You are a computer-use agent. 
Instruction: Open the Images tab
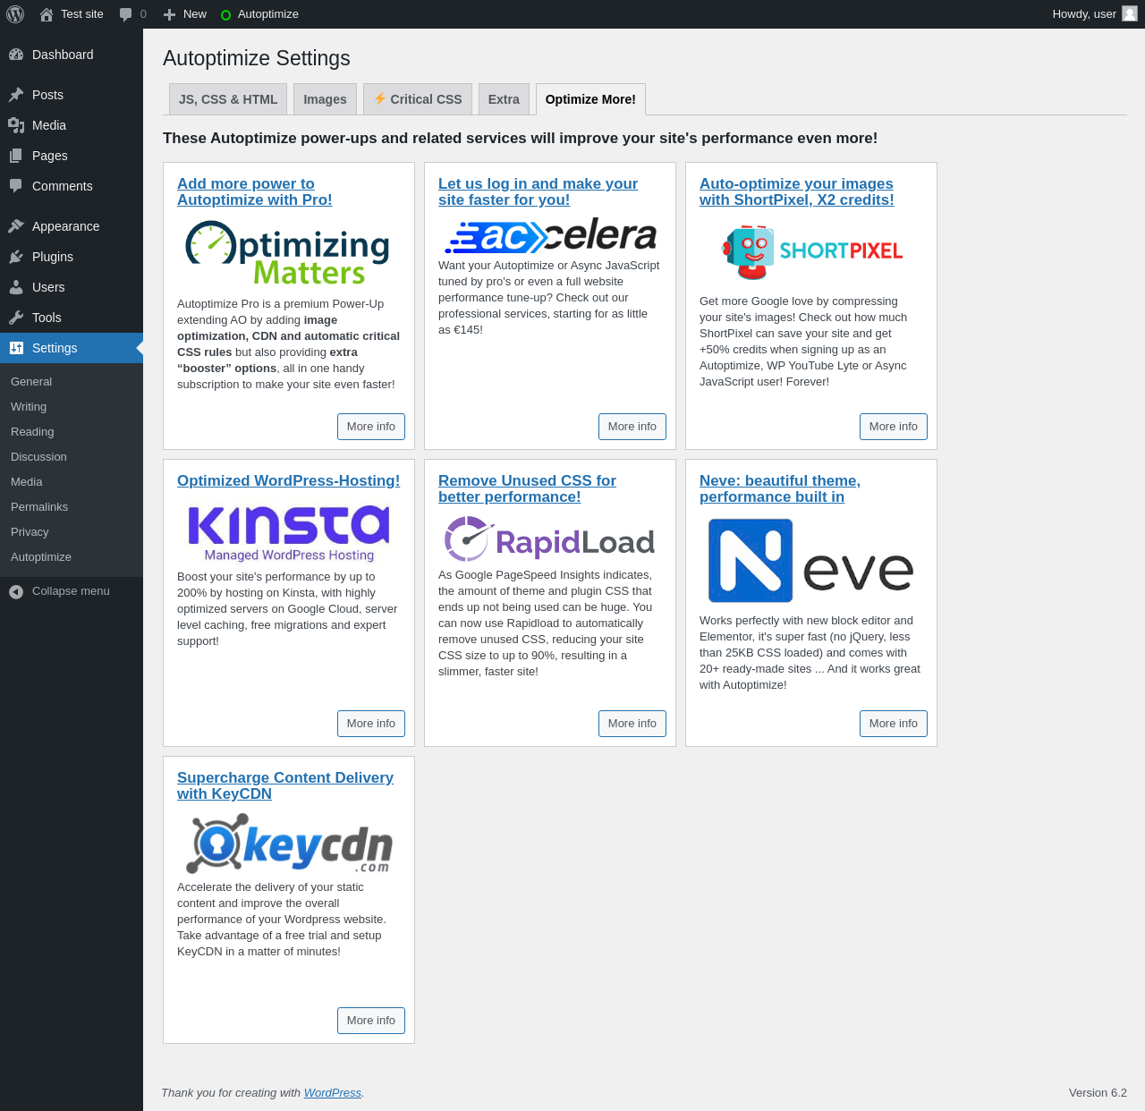[325, 99]
